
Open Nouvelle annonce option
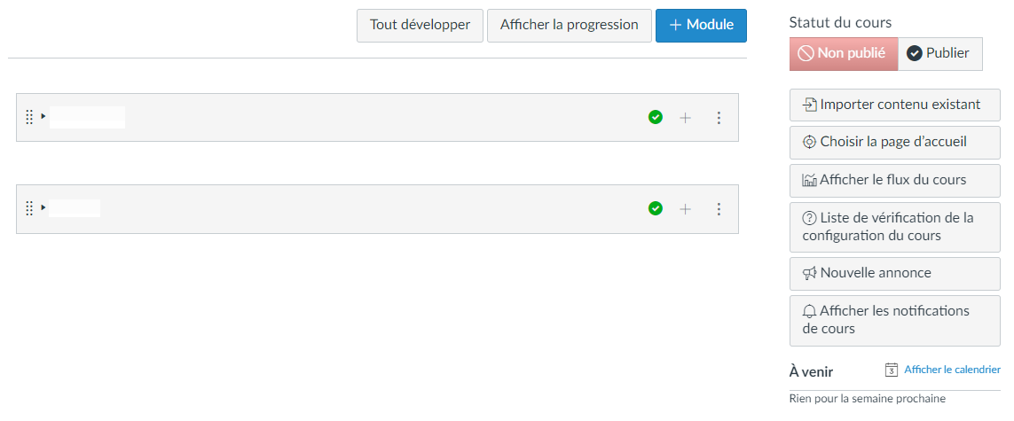click(895, 273)
